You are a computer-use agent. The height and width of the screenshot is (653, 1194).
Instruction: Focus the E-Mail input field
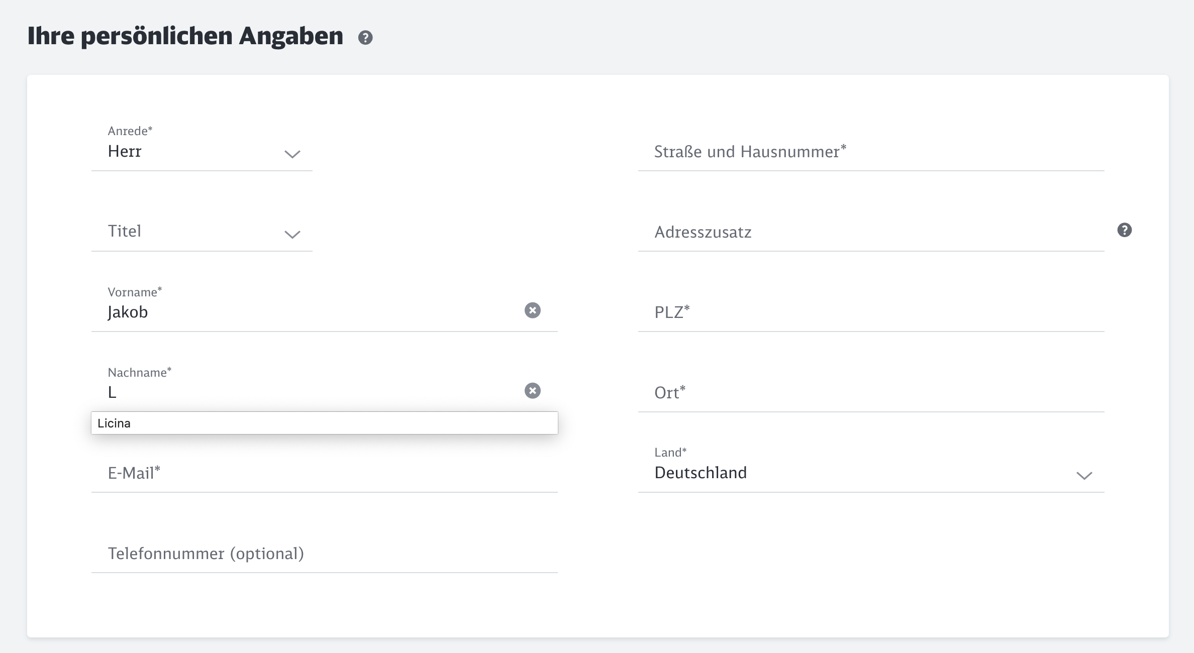tap(324, 473)
